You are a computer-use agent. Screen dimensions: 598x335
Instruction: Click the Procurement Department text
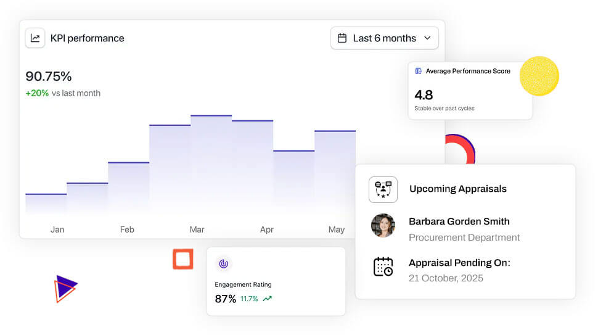[464, 238]
